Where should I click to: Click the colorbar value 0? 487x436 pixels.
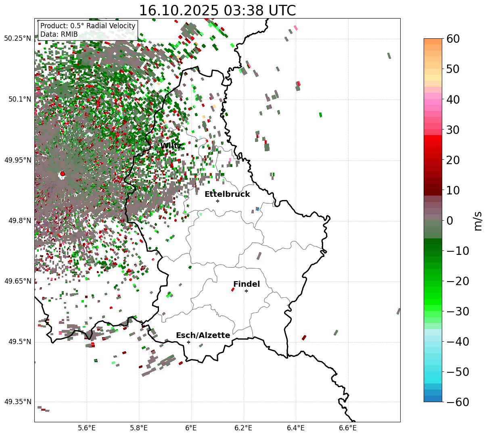pyautogui.click(x=449, y=221)
